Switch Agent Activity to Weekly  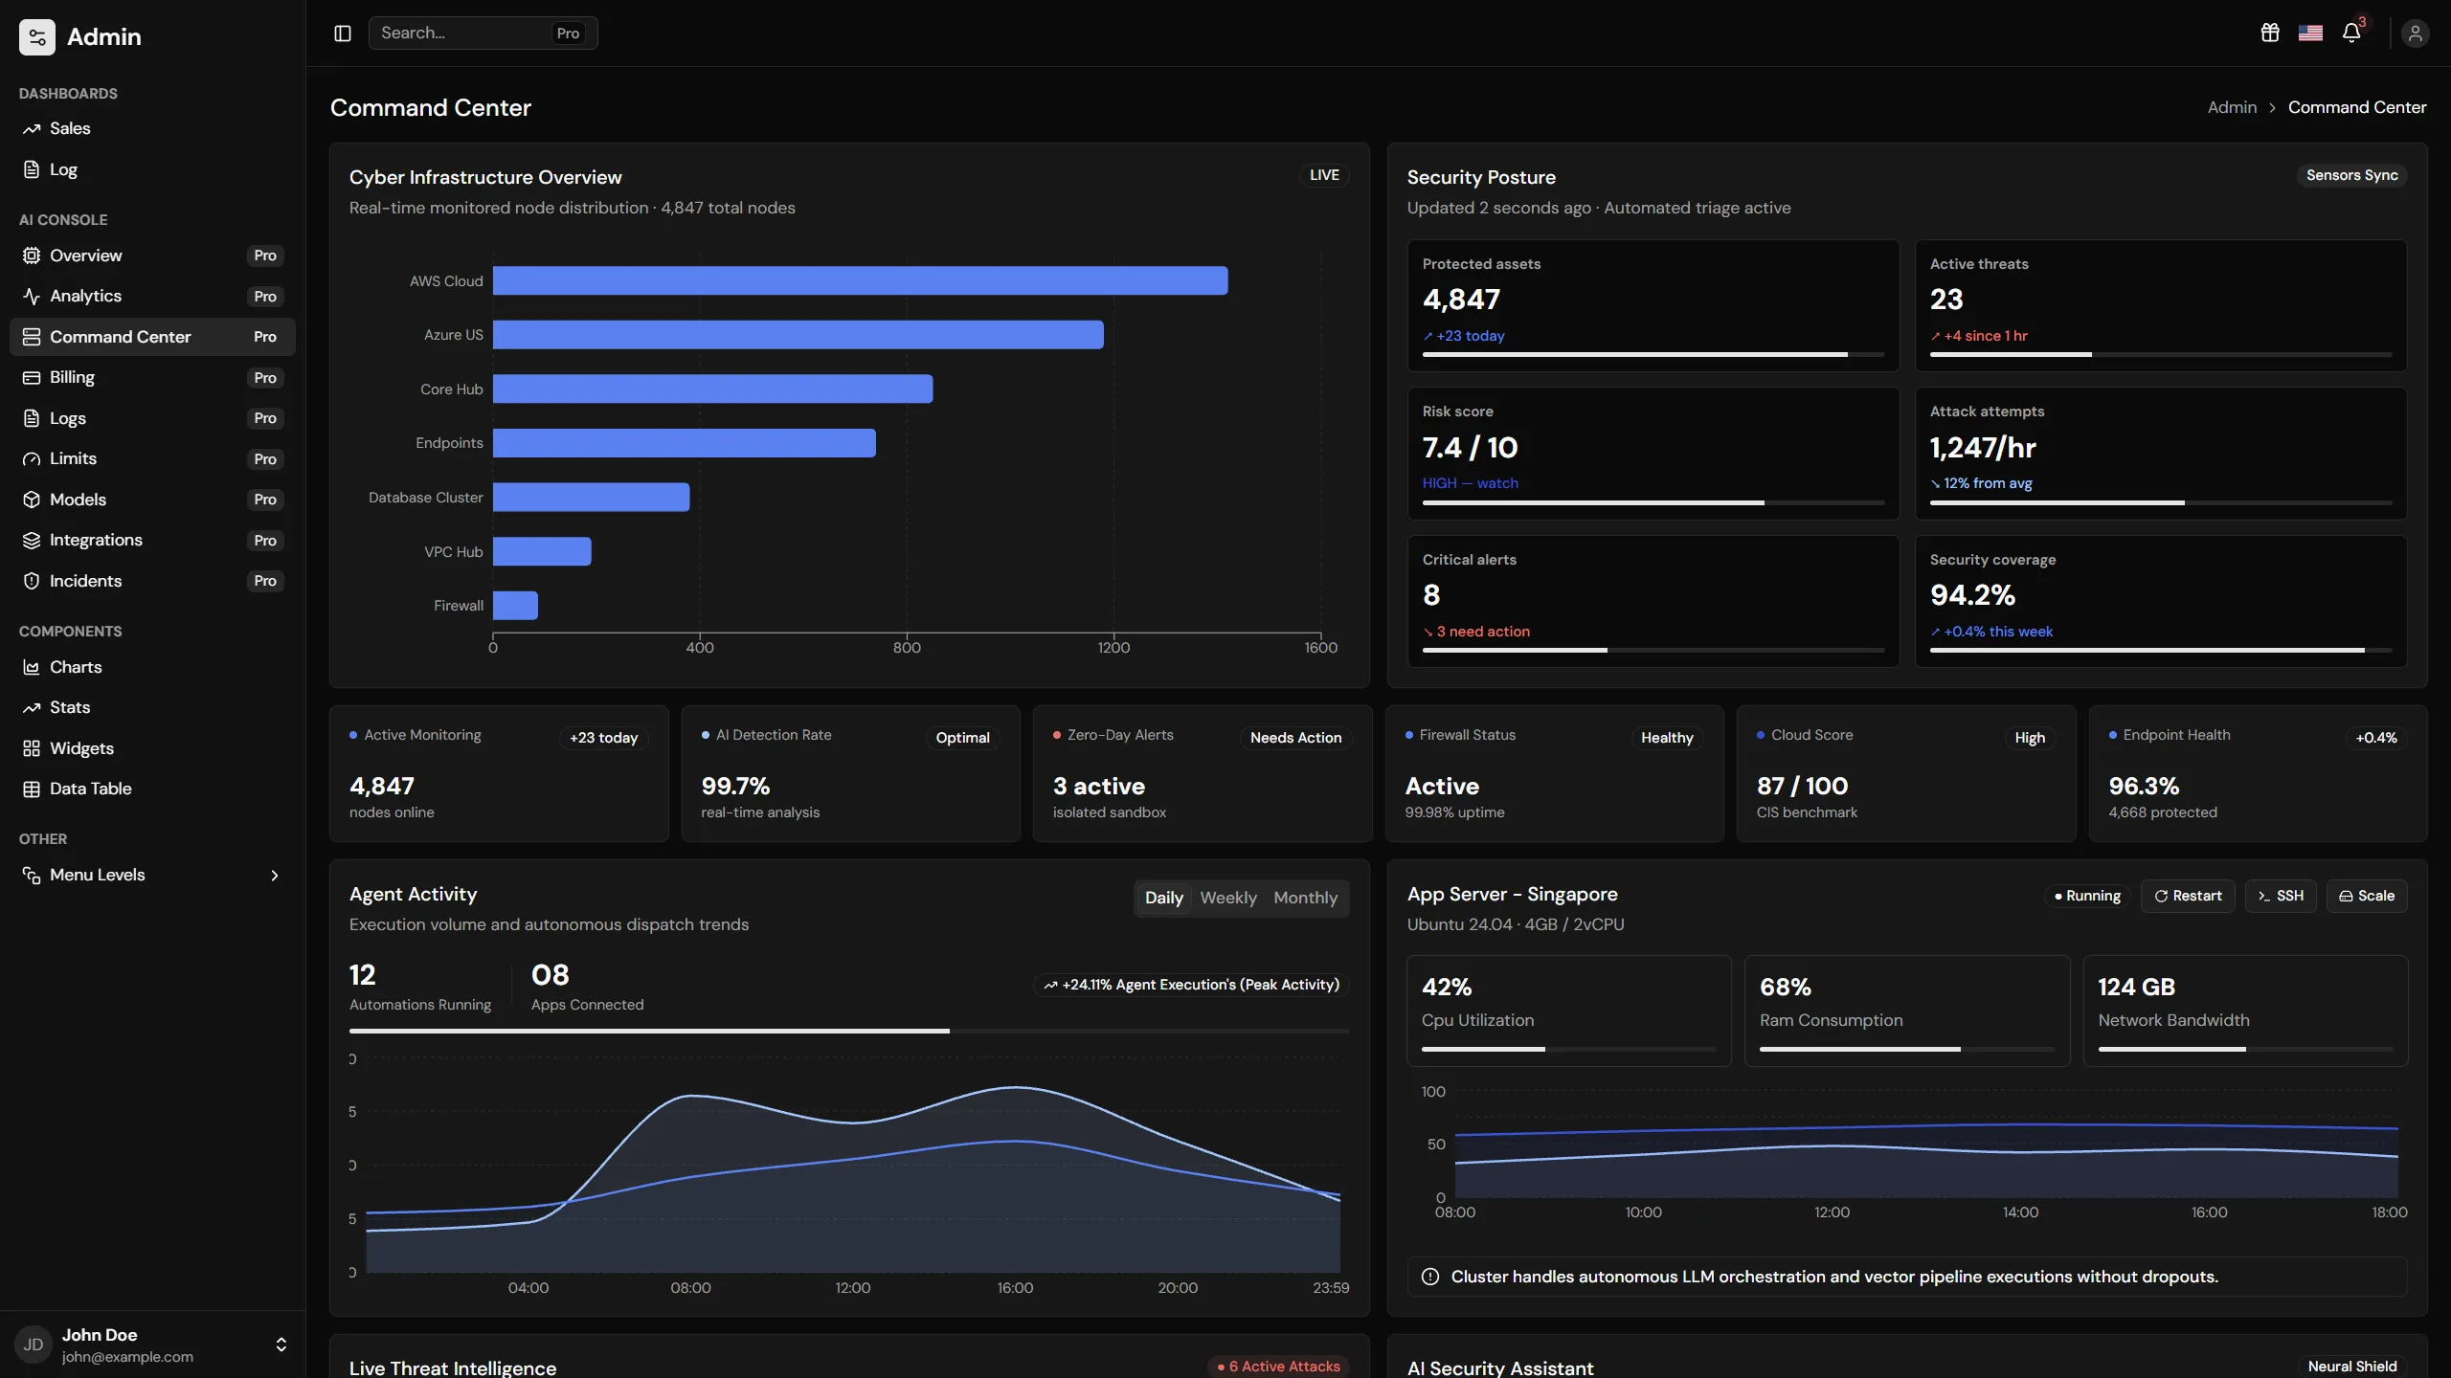pos(1228,898)
